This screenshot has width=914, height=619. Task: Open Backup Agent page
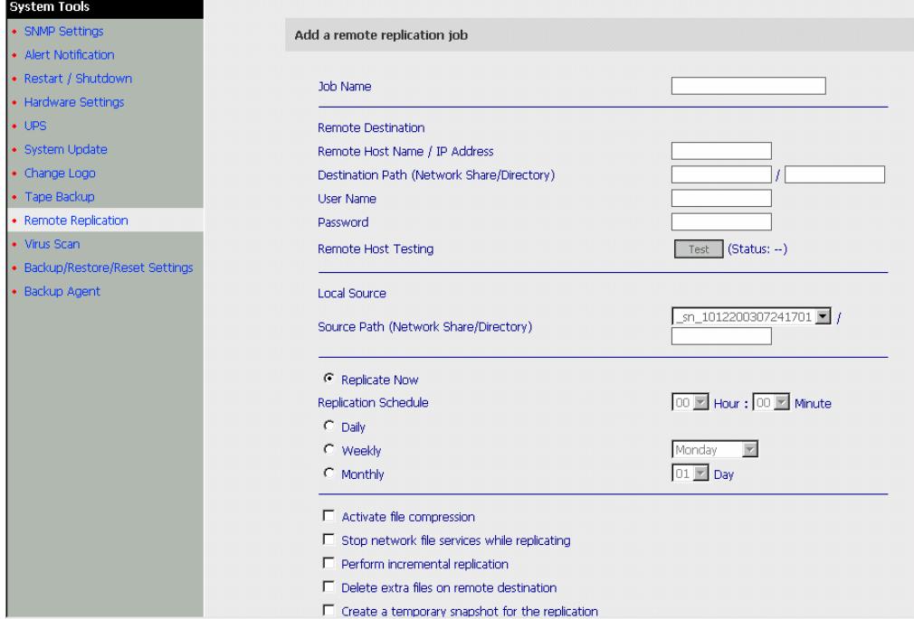(62, 292)
